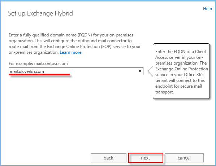Viewport: 216px width, 166px height.
Task: Focus the FQDN text input field
Action: (x=76, y=71)
